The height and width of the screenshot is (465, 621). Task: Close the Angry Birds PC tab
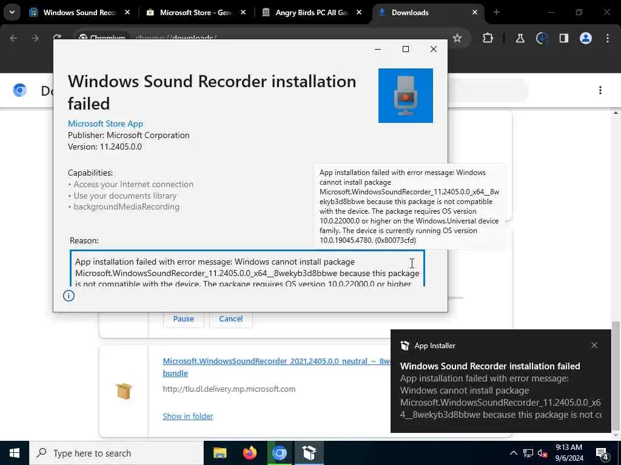[359, 13]
